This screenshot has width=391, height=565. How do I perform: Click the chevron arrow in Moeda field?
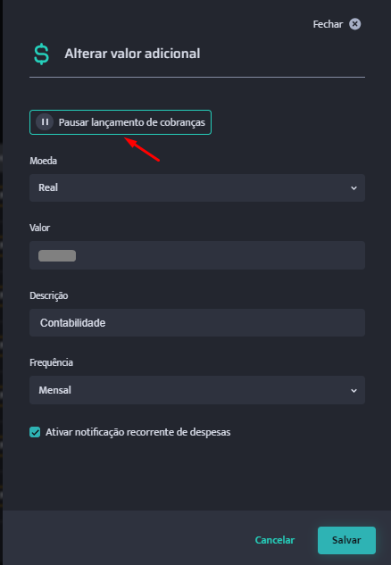pyautogui.click(x=354, y=188)
